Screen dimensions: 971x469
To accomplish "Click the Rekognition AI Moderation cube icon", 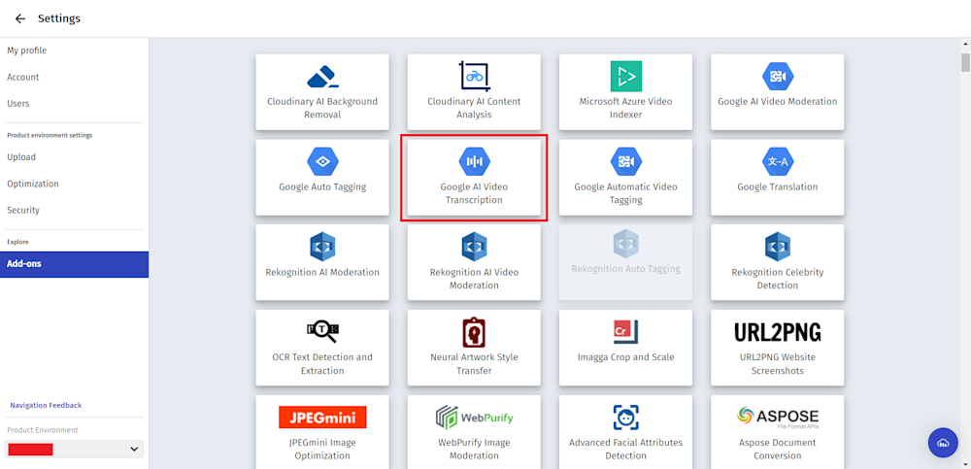I will pos(322,247).
